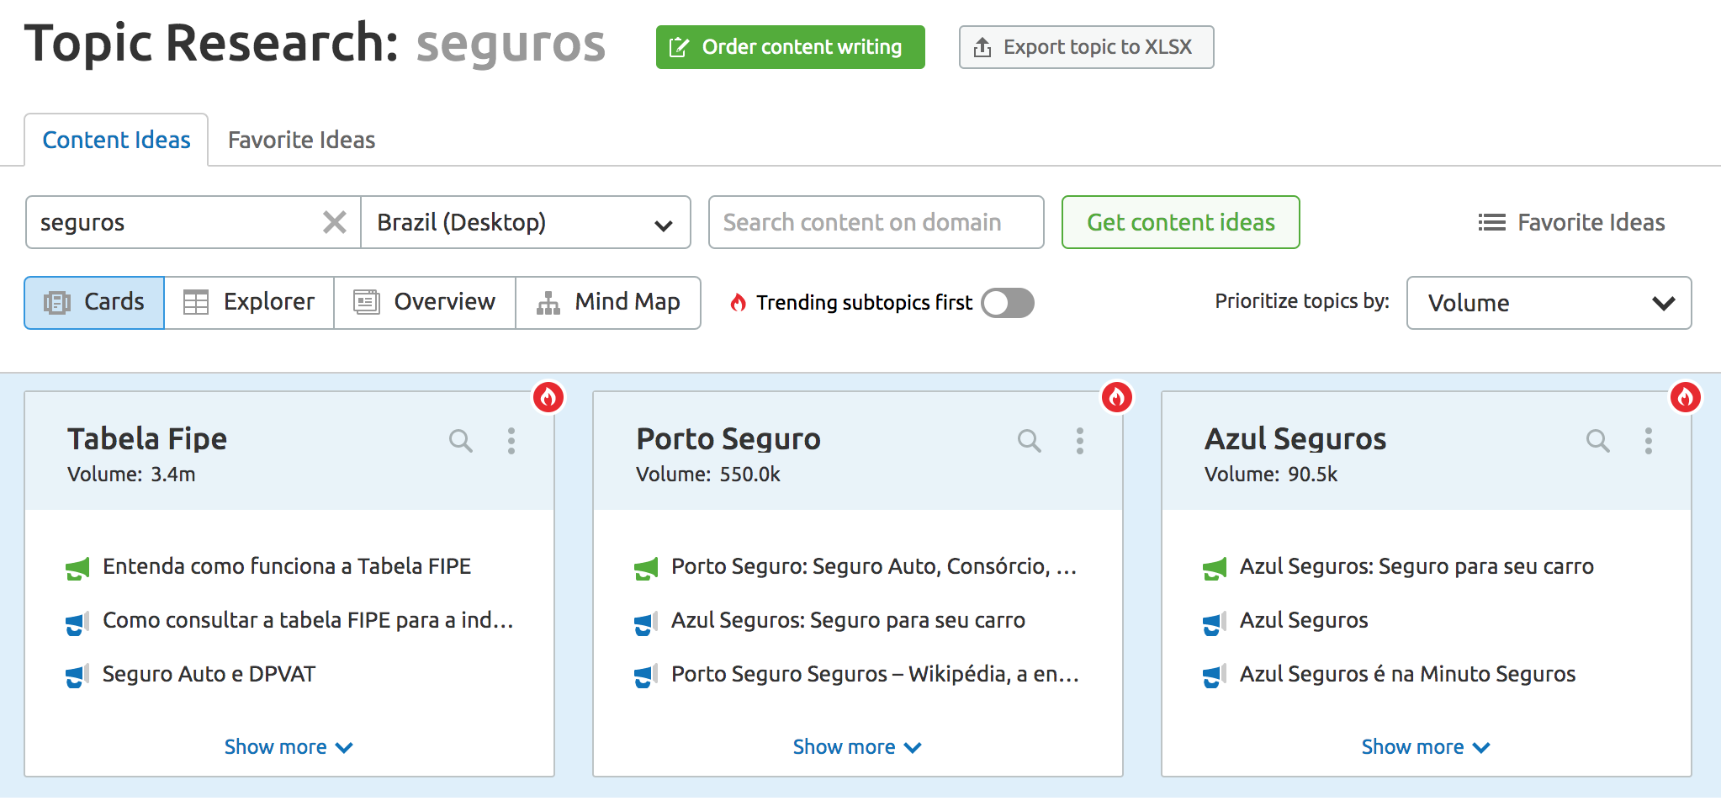Screen dimensions: 1721x801
Task: Switch to the Content Ideas tab
Action: click(x=116, y=140)
